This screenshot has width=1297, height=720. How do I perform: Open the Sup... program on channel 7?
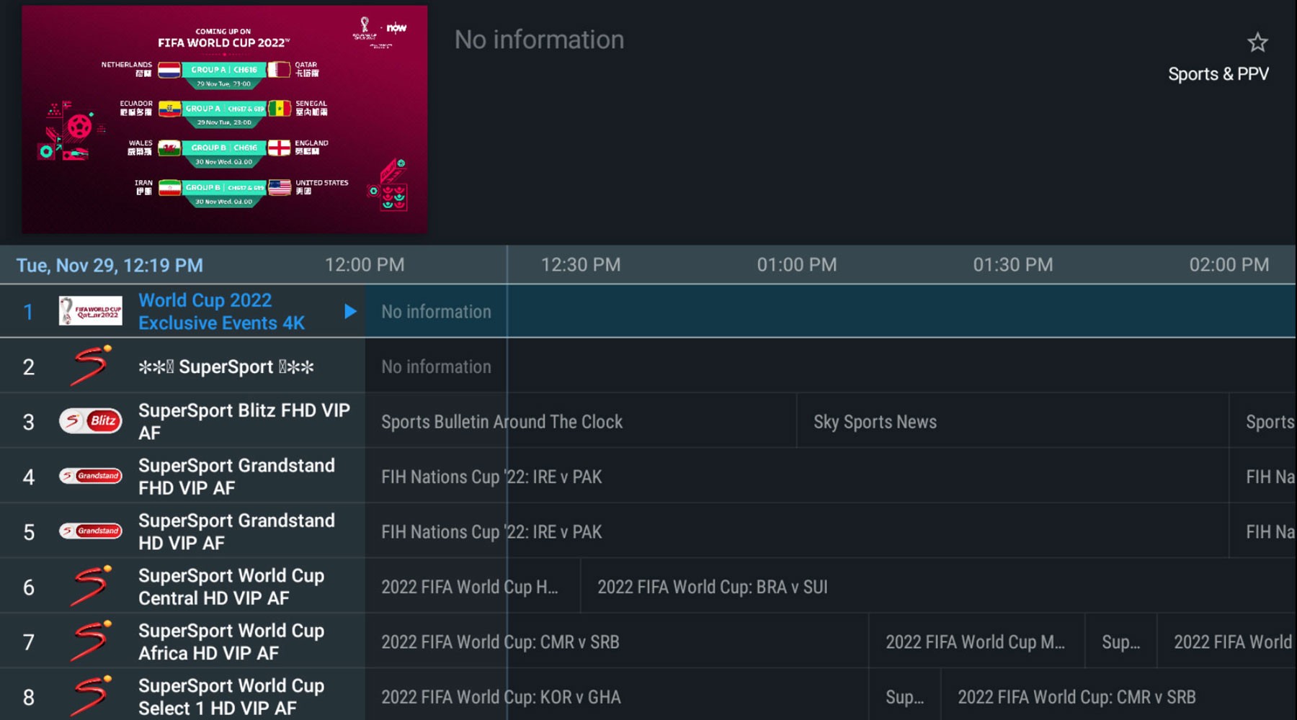[1121, 642]
